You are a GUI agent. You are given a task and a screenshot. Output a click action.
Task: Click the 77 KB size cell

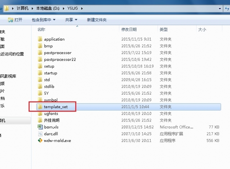214,127
